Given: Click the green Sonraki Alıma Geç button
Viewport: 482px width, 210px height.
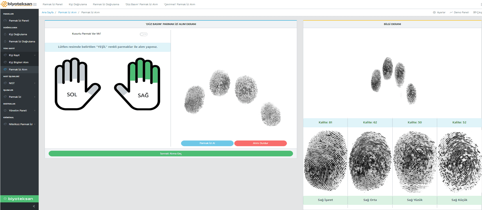Looking at the screenshot, I should coord(171,154).
